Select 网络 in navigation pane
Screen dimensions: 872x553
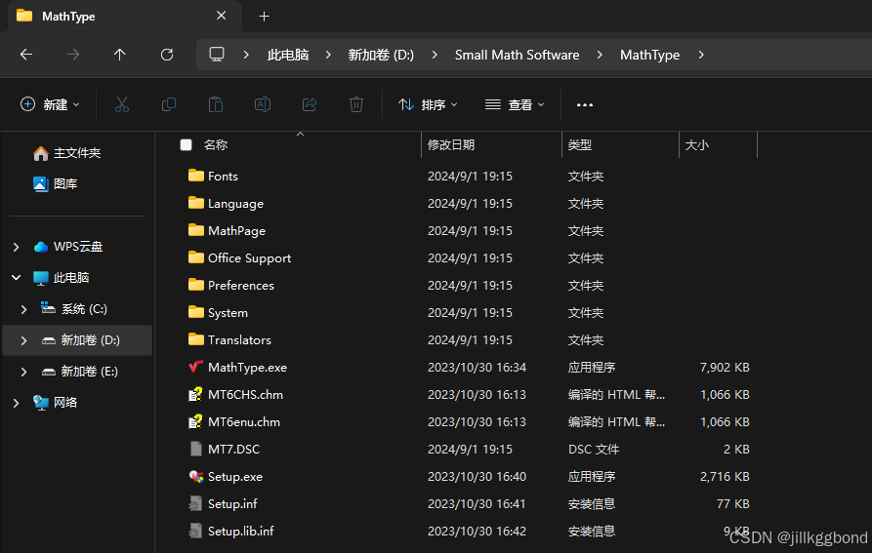pyautogui.click(x=65, y=403)
